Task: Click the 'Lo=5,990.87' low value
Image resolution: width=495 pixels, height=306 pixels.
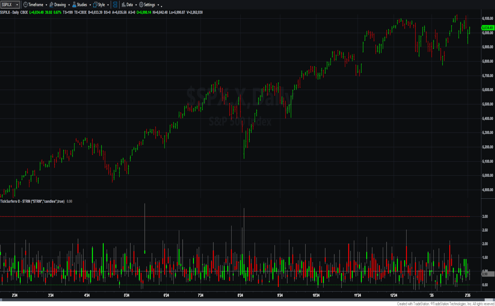Action: pos(177,13)
